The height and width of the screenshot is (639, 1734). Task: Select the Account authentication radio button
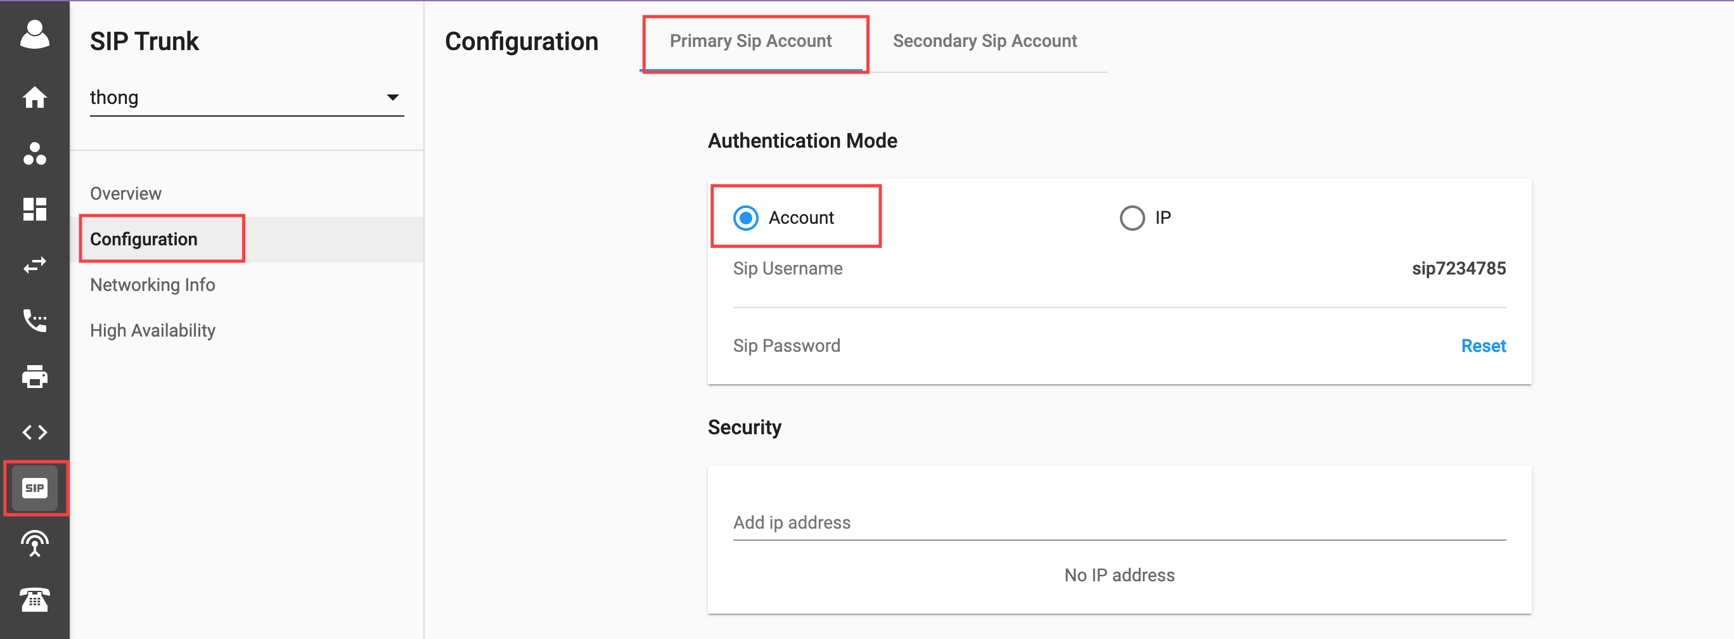pos(746,218)
